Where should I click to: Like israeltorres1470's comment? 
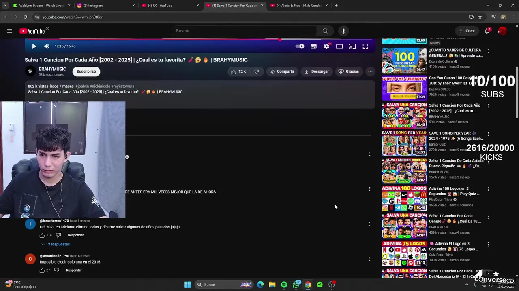coord(42,235)
